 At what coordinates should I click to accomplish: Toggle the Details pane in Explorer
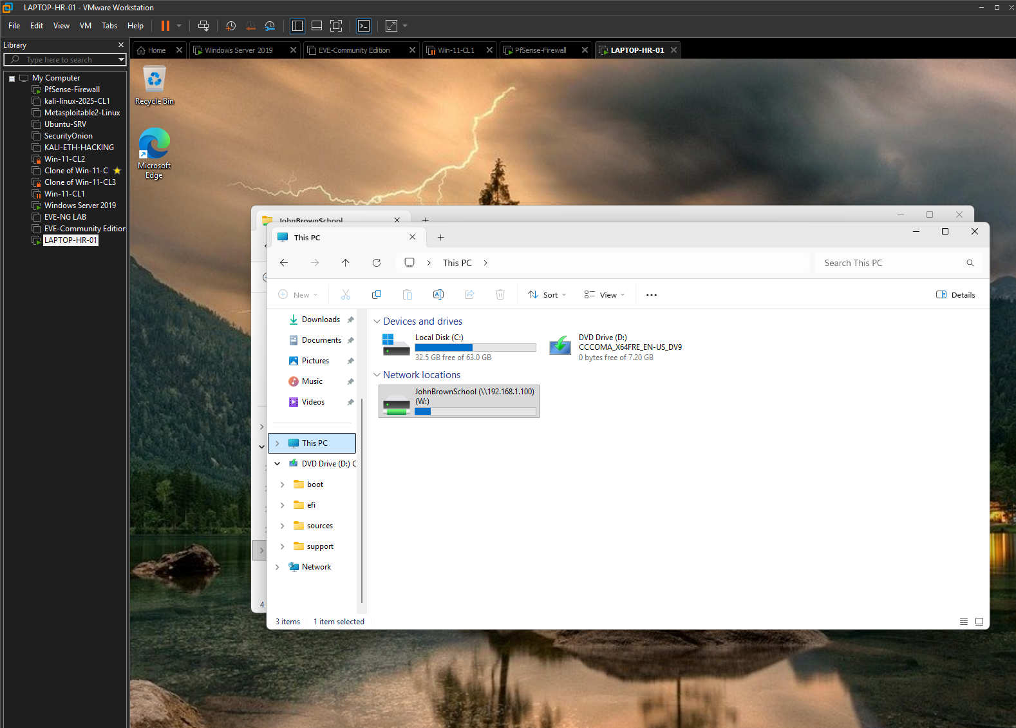click(955, 294)
